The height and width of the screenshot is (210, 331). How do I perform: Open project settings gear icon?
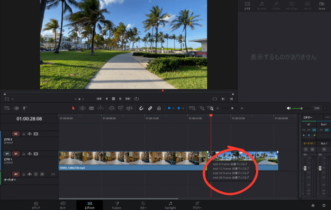[324, 205]
